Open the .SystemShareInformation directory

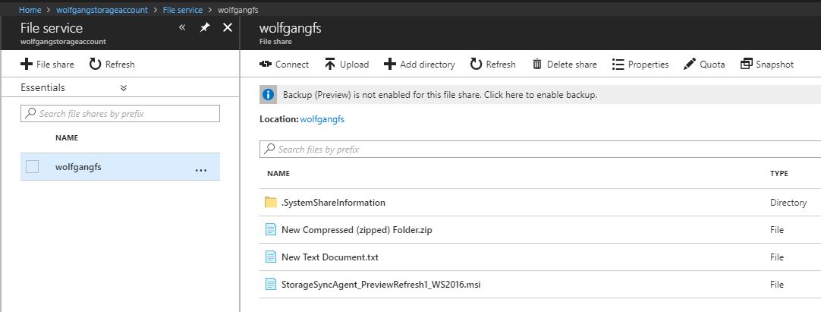[333, 203]
